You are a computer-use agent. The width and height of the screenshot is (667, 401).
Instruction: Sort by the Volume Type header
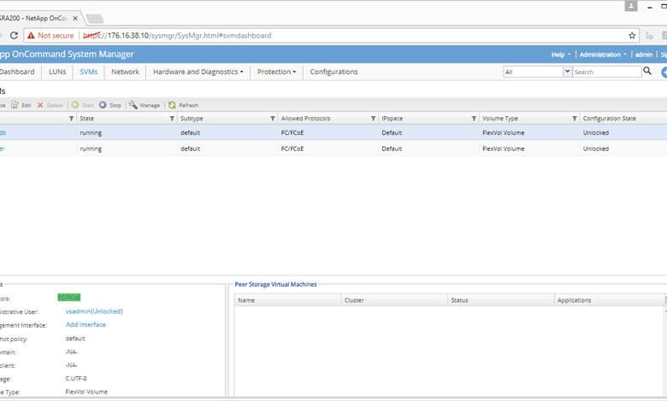click(500, 119)
